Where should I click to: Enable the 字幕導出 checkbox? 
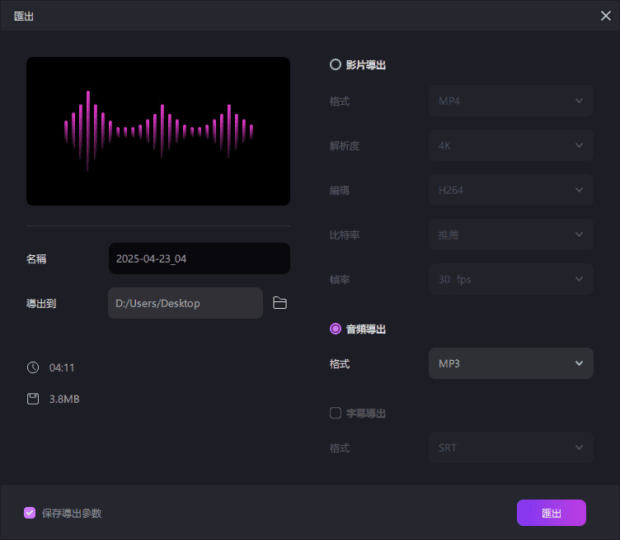(336, 413)
